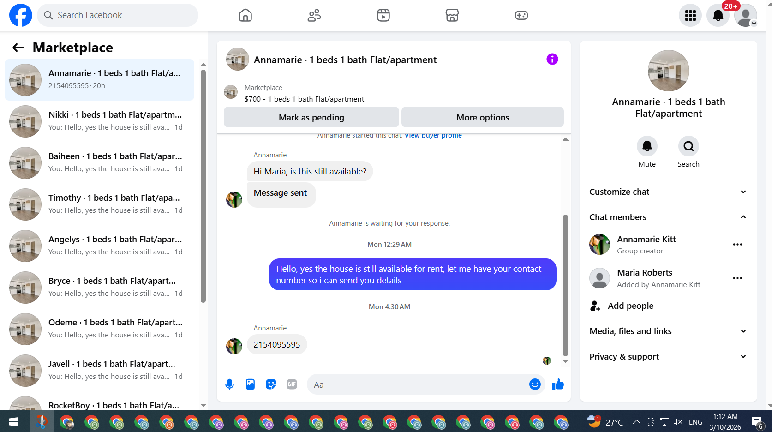Toggle muted volume icon in system tray
The image size is (772, 432).
point(677,422)
